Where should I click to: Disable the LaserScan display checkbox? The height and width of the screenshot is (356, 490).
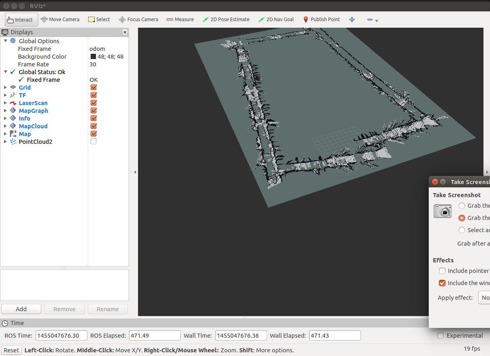(x=94, y=103)
